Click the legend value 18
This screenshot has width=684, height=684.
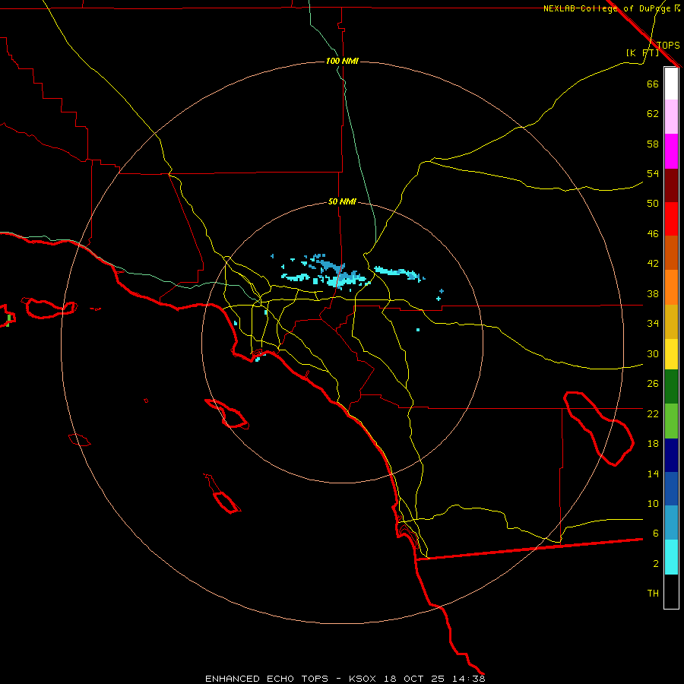click(x=653, y=444)
